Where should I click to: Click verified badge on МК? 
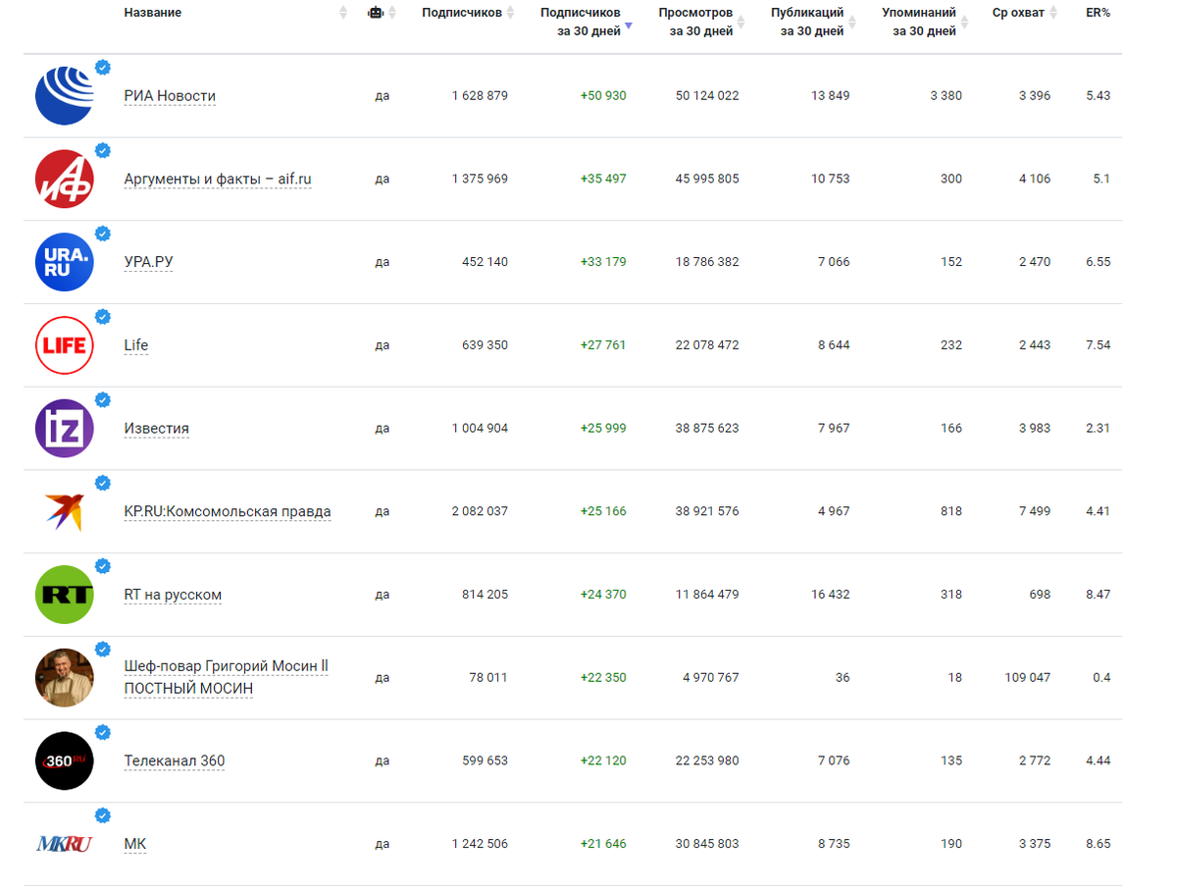click(102, 815)
